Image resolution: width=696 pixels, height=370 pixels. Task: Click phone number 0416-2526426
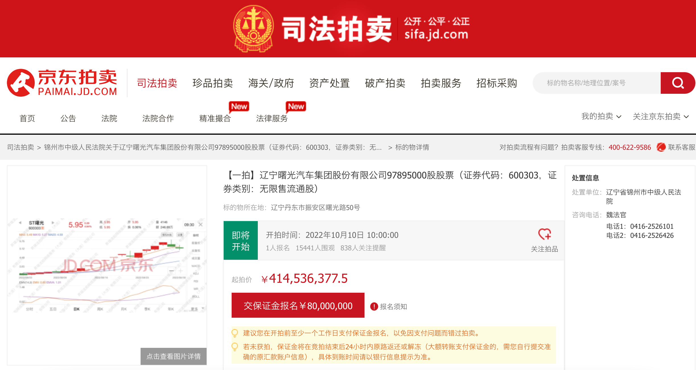[652, 235]
